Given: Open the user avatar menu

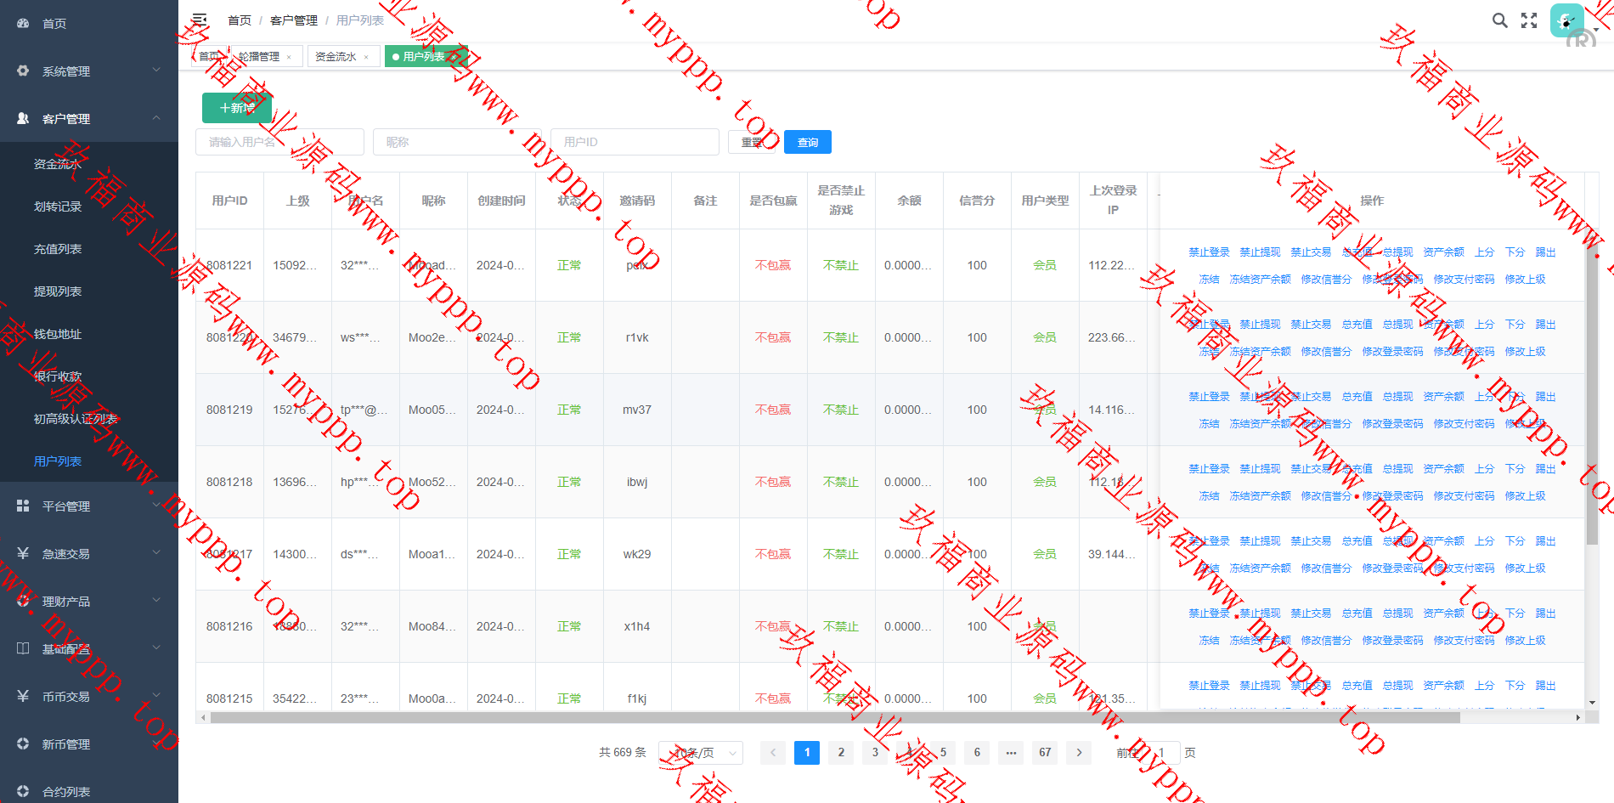Looking at the screenshot, I should point(1567,20).
